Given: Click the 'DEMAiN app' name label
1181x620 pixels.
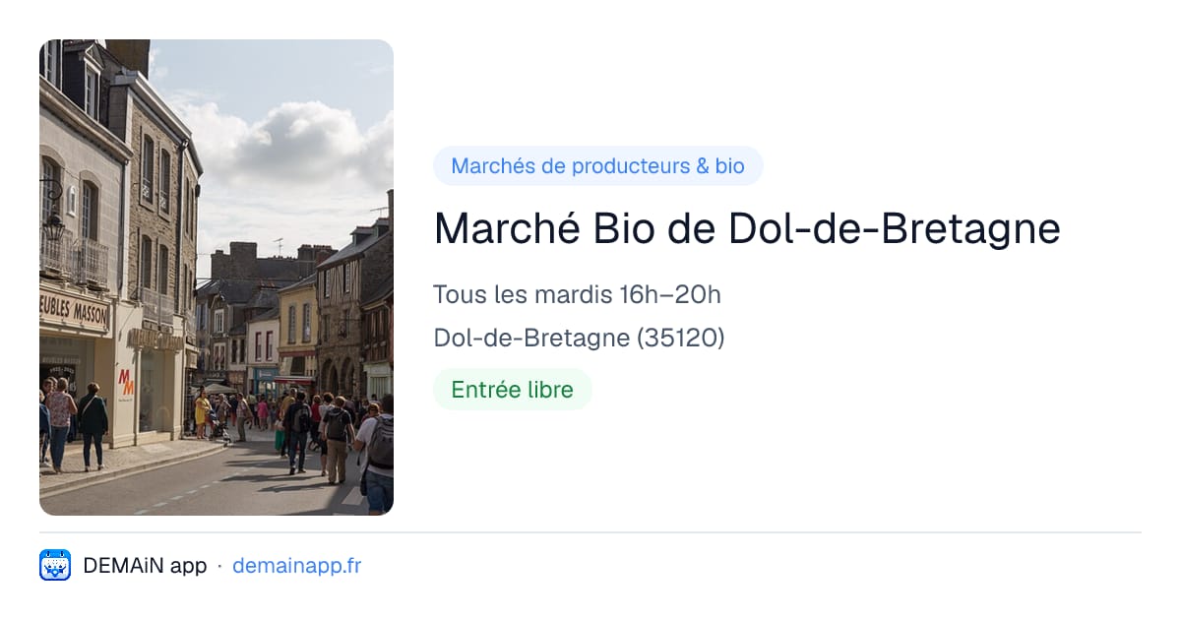Looking at the screenshot, I should [145, 566].
